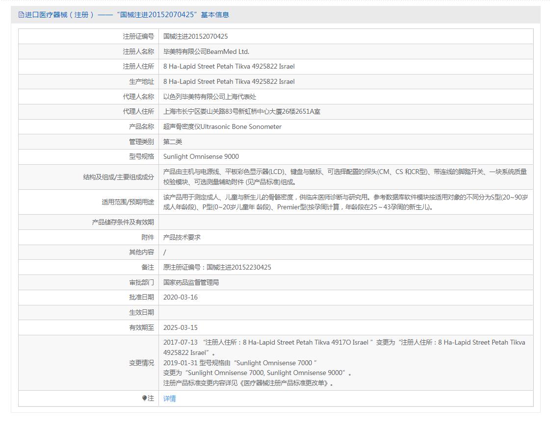
Task: Click model value Sunlight Omnisense 9000
Action: (x=201, y=156)
